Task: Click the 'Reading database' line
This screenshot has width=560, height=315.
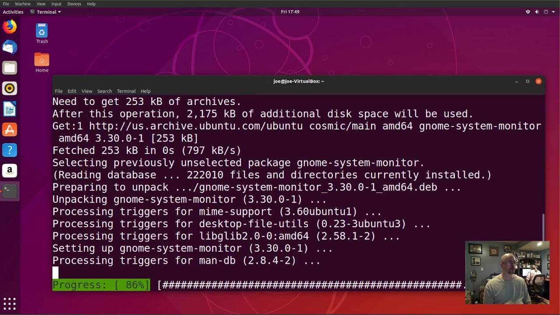Action: (x=272, y=175)
